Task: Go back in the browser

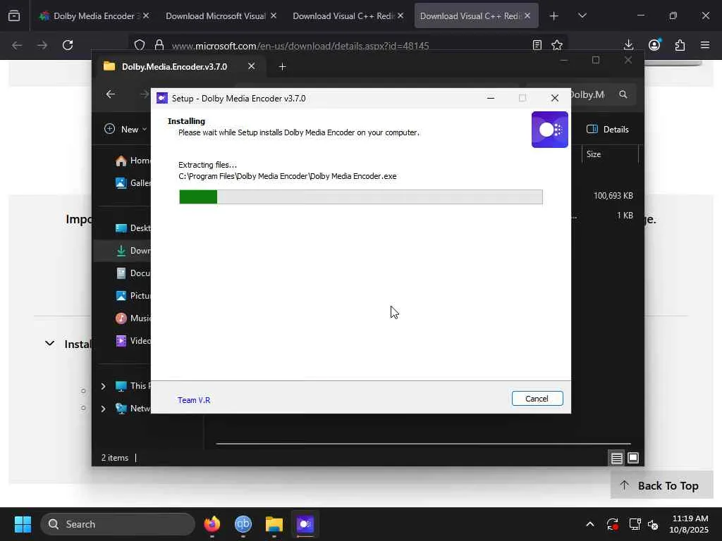Action: (17, 45)
